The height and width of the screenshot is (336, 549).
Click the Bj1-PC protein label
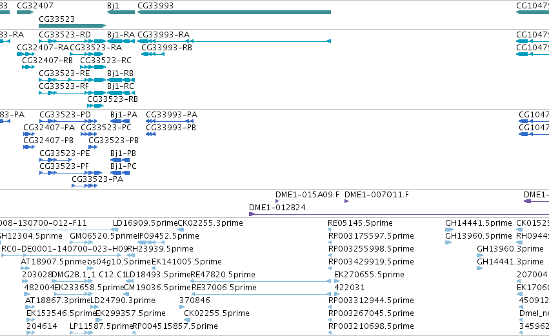(123, 166)
